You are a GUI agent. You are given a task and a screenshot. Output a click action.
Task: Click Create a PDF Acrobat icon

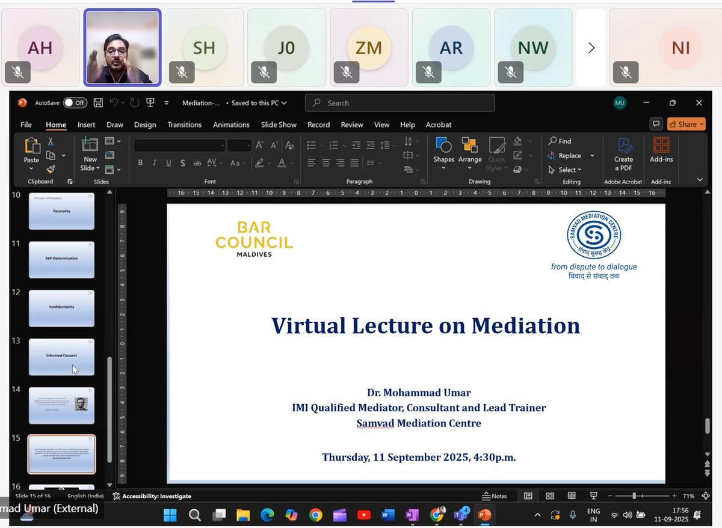click(624, 146)
